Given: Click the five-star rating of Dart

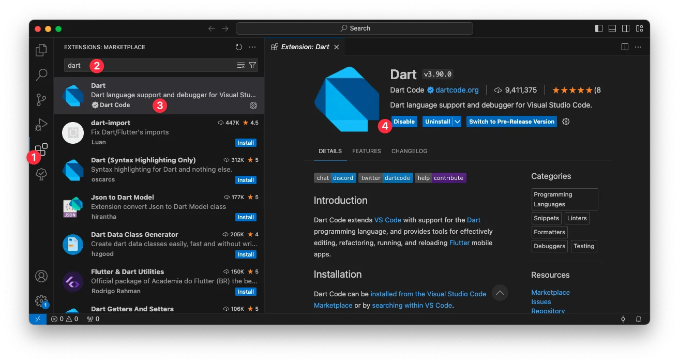Looking at the screenshot, I should (x=572, y=90).
